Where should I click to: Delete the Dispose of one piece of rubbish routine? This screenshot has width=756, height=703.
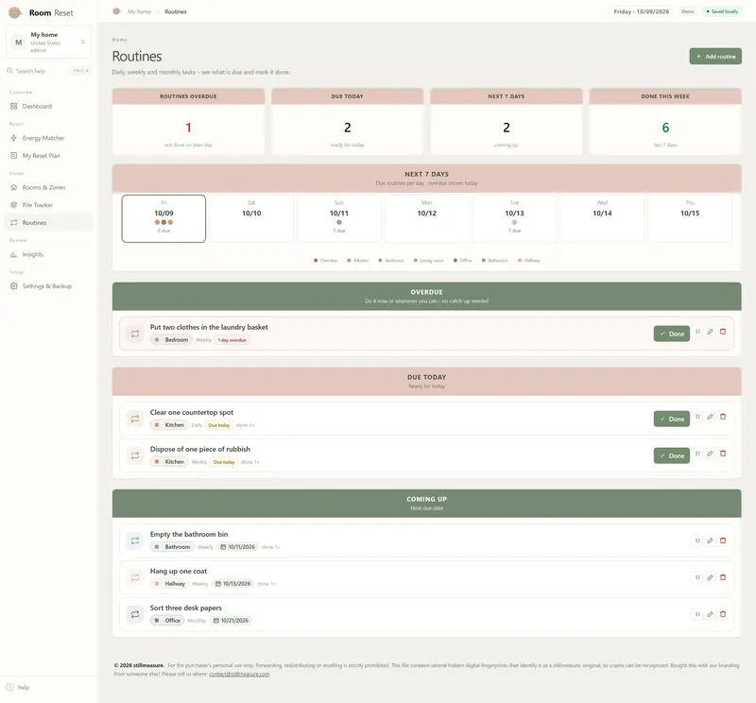pyautogui.click(x=723, y=454)
